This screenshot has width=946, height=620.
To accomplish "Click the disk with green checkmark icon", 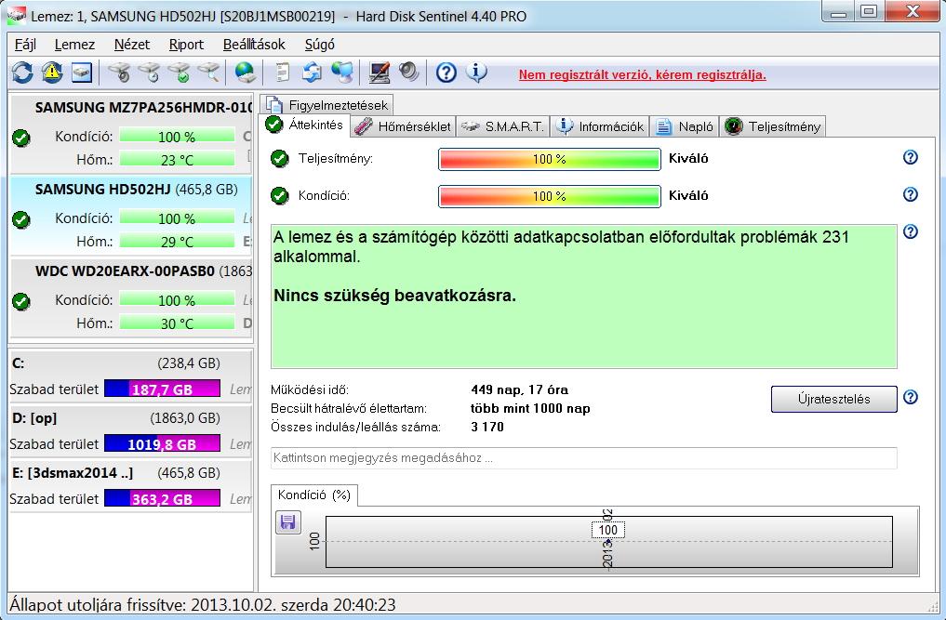I will pyautogui.click(x=180, y=73).
